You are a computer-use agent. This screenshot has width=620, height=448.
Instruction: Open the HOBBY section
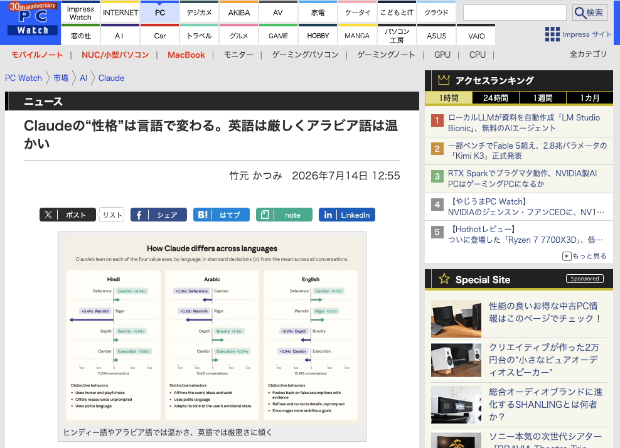[x=318, y=36]
